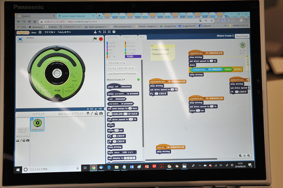Zoom in the scripts area
Viewport: 283px width, 188px height.
coord(249,156)
